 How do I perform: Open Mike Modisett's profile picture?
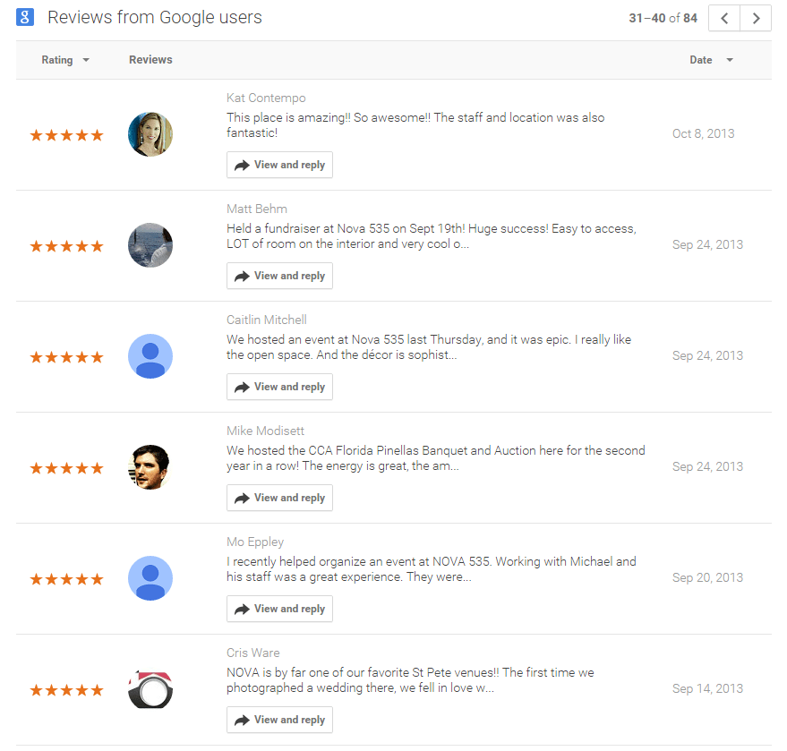pos(150,467)
